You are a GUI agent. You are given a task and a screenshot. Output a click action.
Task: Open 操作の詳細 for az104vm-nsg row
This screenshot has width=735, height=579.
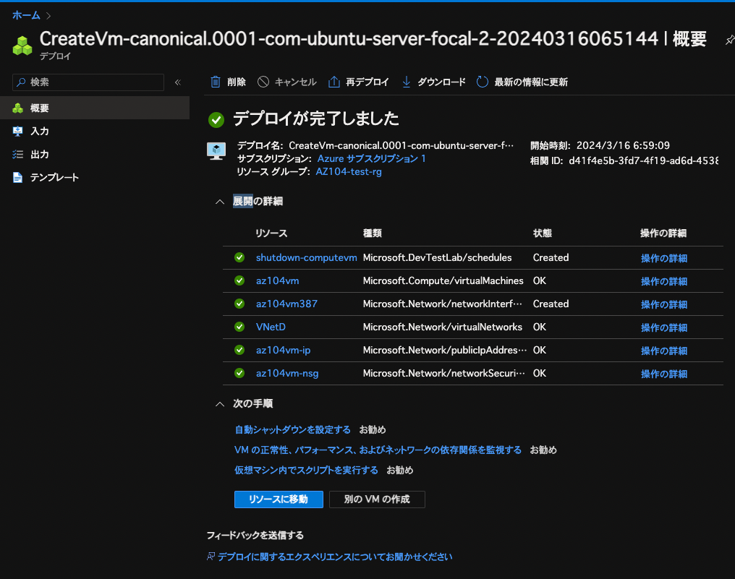coord(664,374)
